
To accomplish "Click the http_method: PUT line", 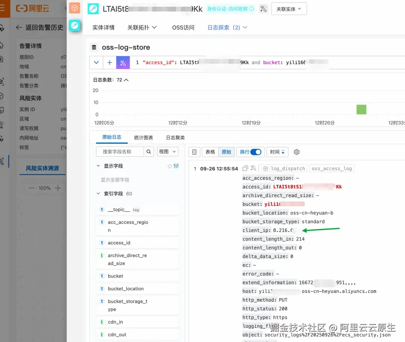I will pyautogui.click(x=265, y=300).
